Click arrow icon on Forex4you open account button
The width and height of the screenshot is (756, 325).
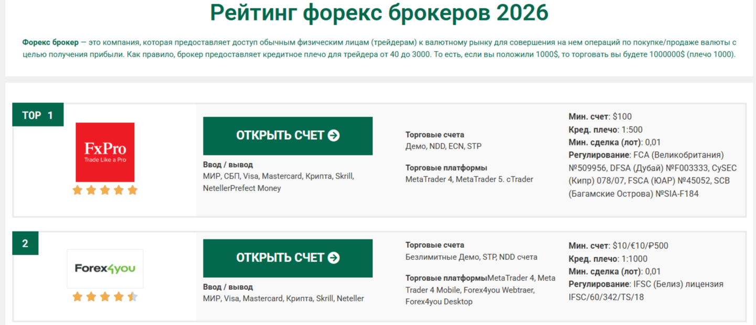(x=334, y=258)
